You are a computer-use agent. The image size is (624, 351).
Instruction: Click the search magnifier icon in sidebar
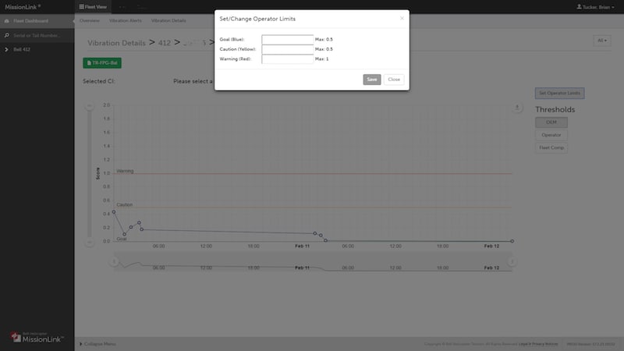[7, 35]
